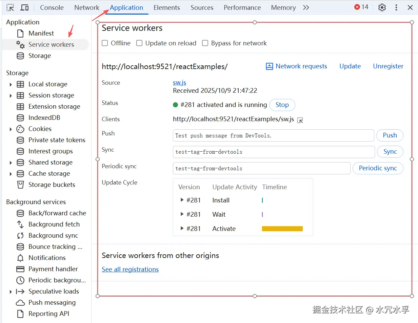Click the IndexedDB database icon

tap(20, 117)
